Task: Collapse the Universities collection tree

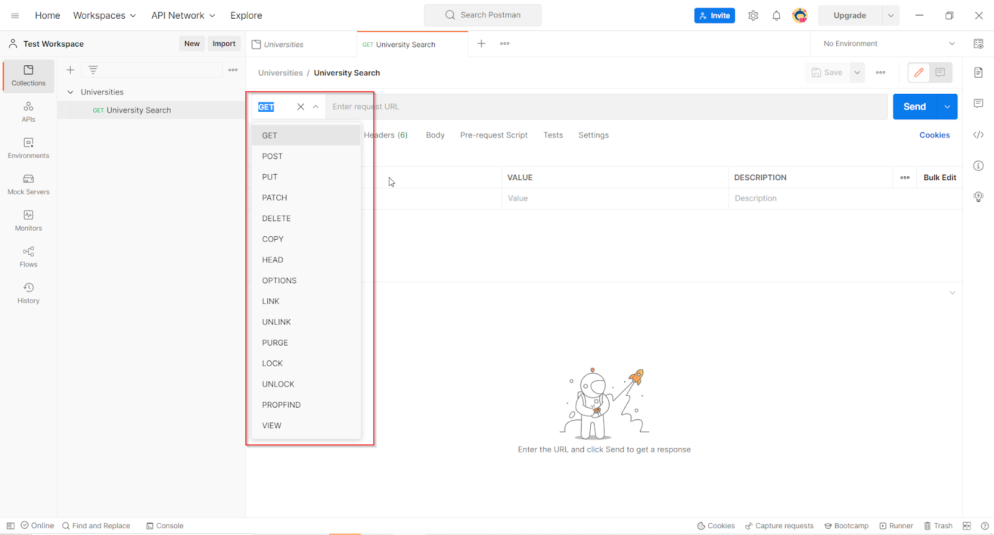Action: pos(70,92)
